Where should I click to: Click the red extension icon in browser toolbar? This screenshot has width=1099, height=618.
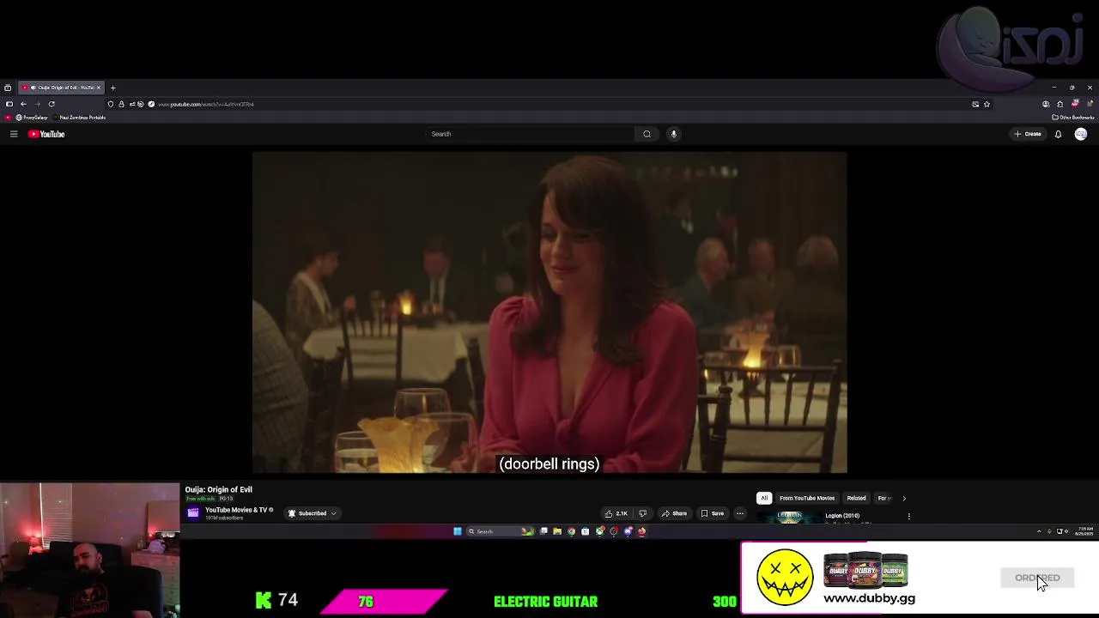1075,104
